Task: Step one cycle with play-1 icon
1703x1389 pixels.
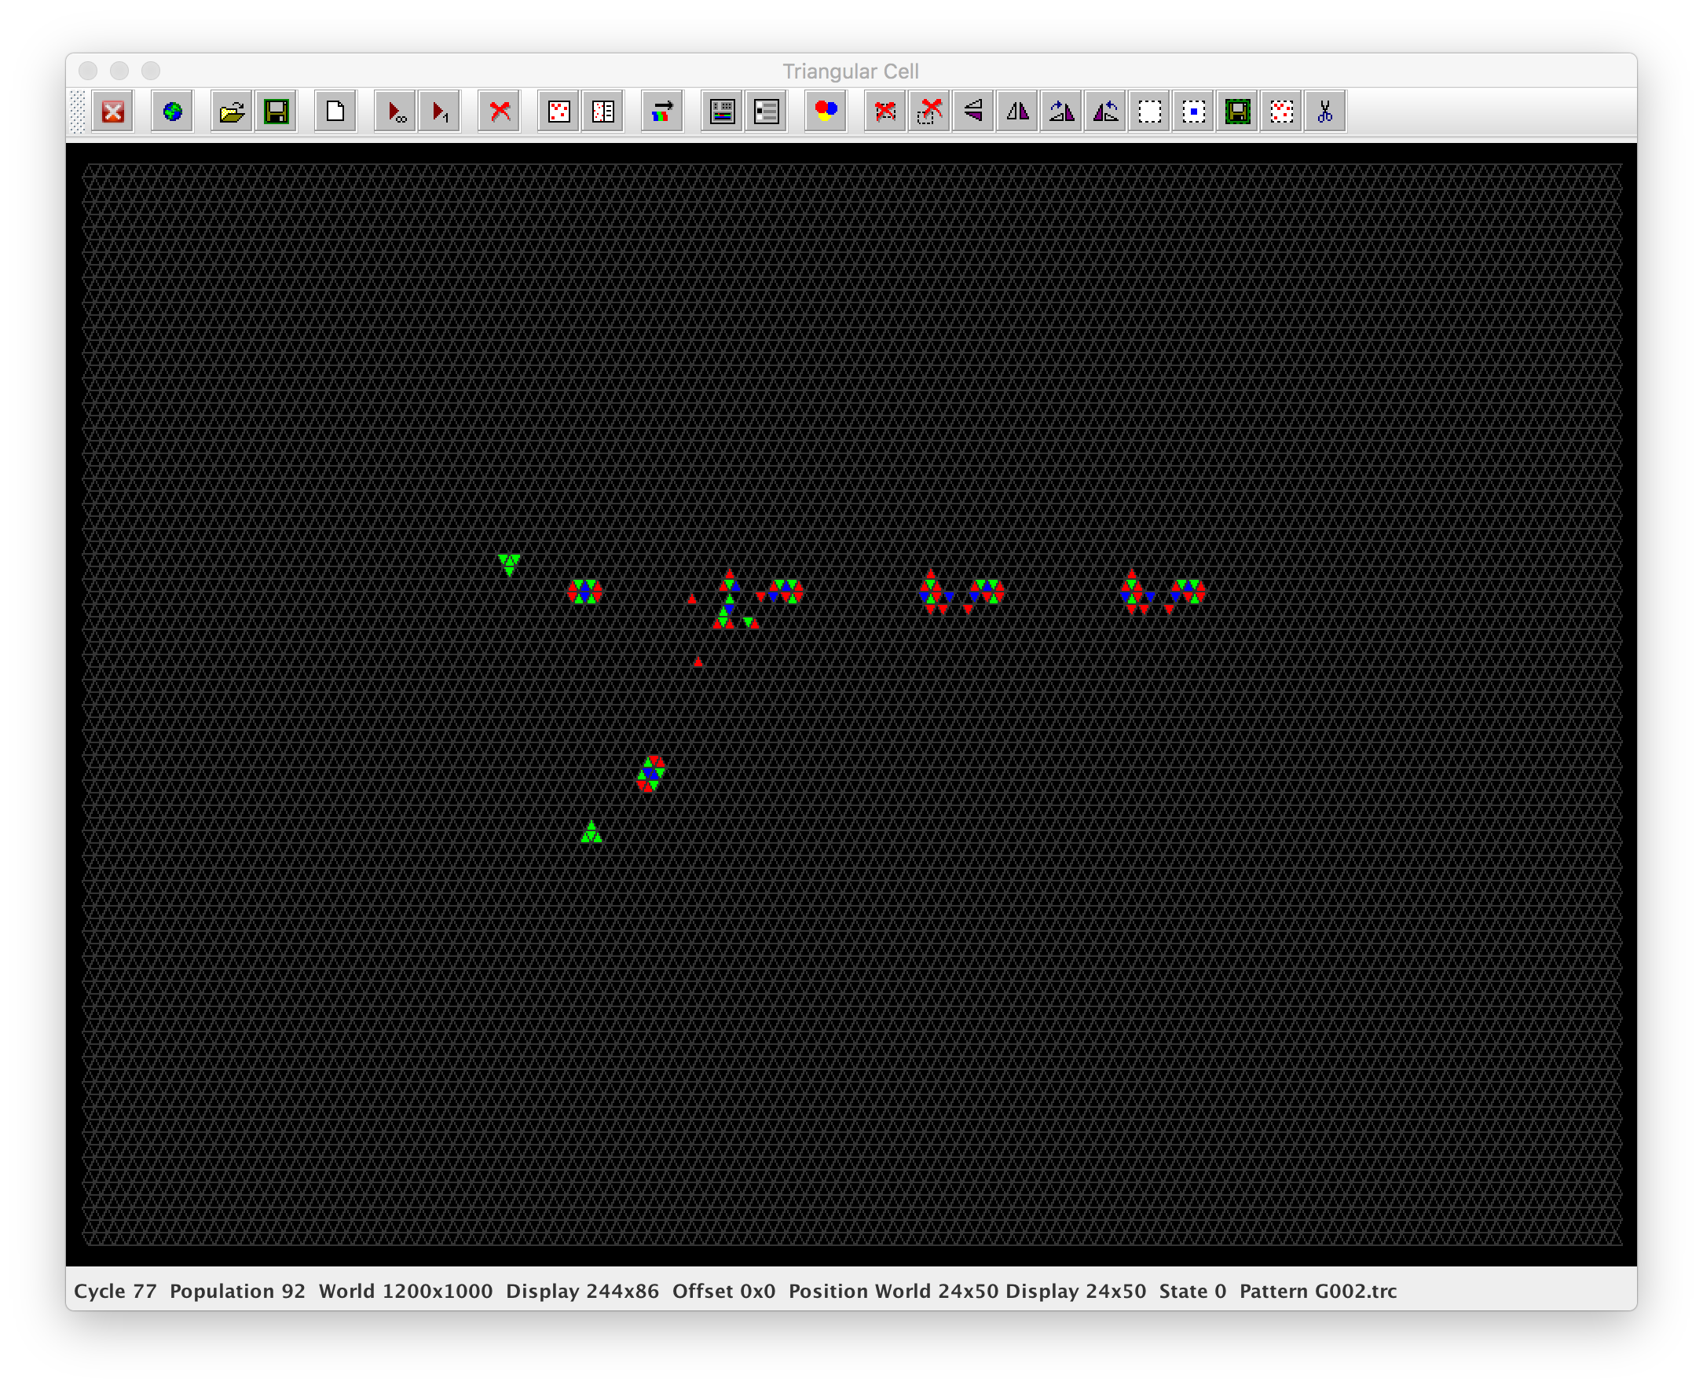Action: coord(439,112)
